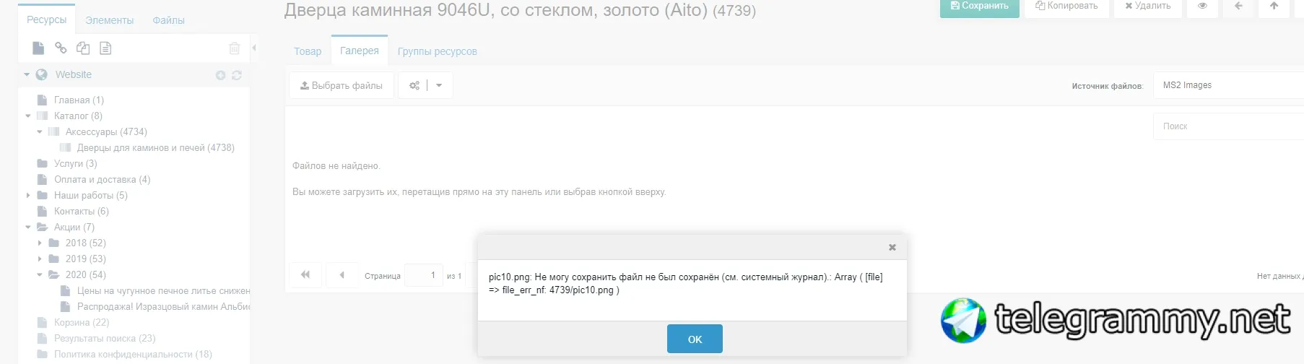Switch to the Товар tab

[308, 51]
